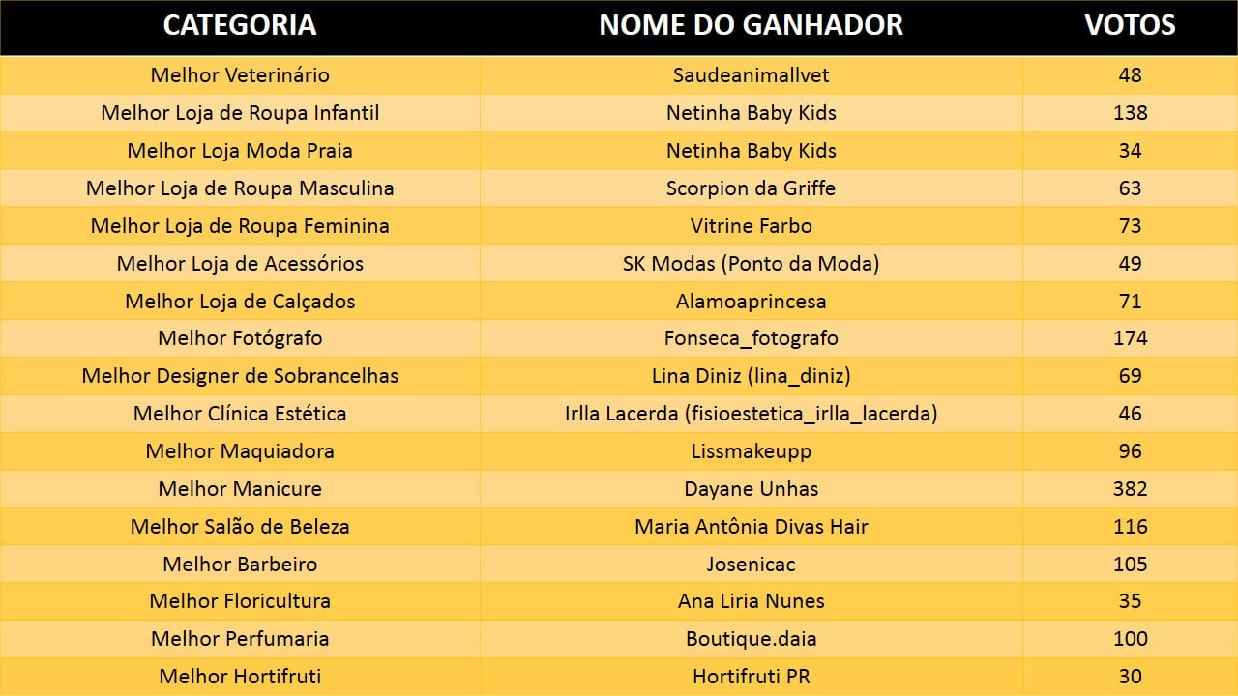This screenshot has width=1238, height=696.
Task: Click the Lina Diniz (lina_diniz) cell
Action: (x=751, y=376)
